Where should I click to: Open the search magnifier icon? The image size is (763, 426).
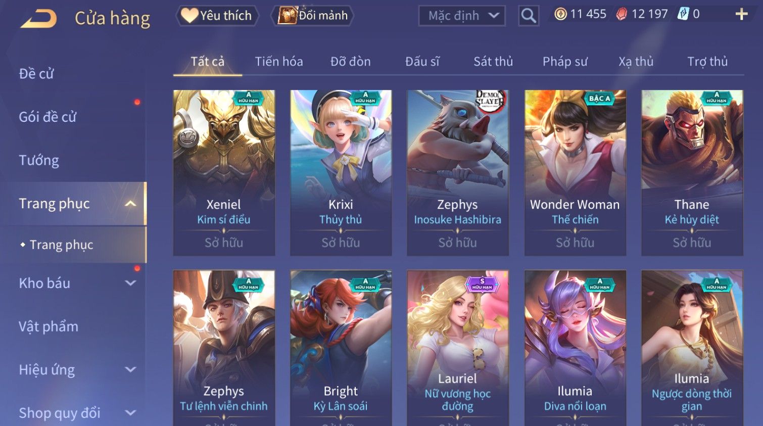click(529, 16)
